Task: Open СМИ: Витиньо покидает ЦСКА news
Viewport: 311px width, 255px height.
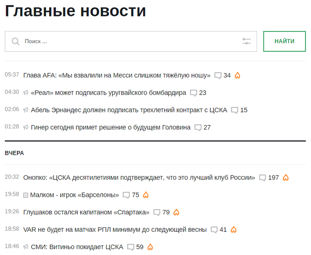Action: click(77, 247)
